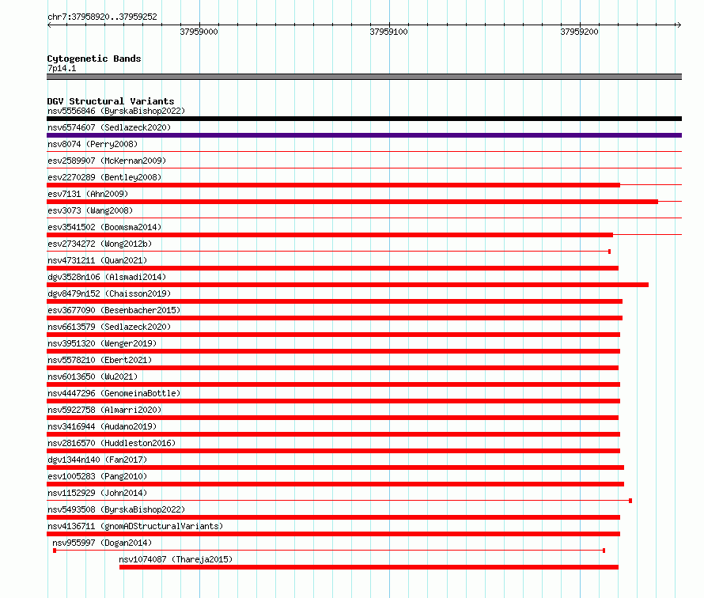Click the red nsv1074087 variant bar
704x598 pixels.
369,567
